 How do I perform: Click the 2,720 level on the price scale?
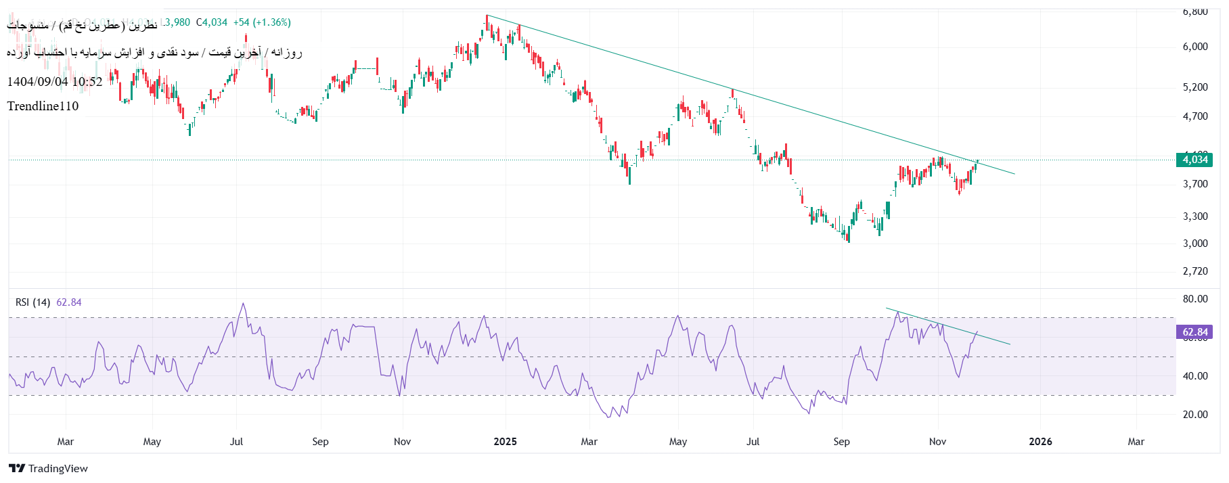click(1195, 271)
